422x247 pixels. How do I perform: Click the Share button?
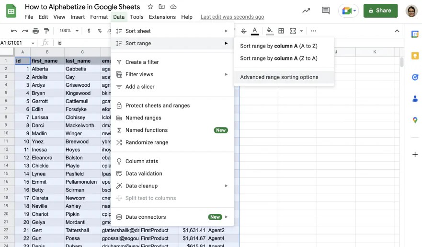point(380,11)
